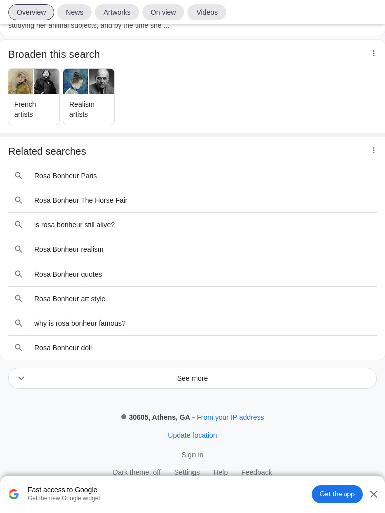Open the Related searches three-dot menu

tap(373, 150)
